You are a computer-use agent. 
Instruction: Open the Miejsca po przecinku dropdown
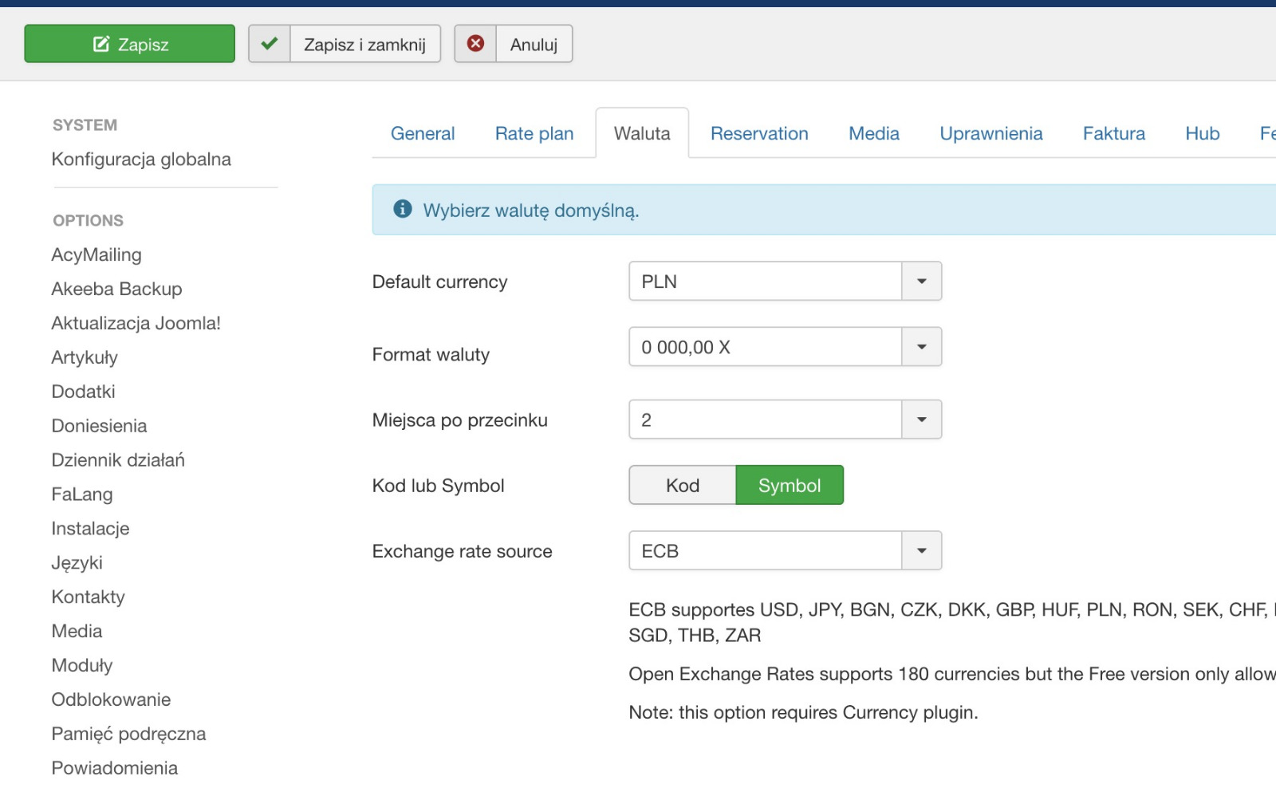(921, 420)
